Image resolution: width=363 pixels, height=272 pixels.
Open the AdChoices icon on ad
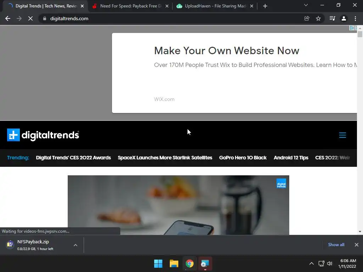tap(352, 28)
